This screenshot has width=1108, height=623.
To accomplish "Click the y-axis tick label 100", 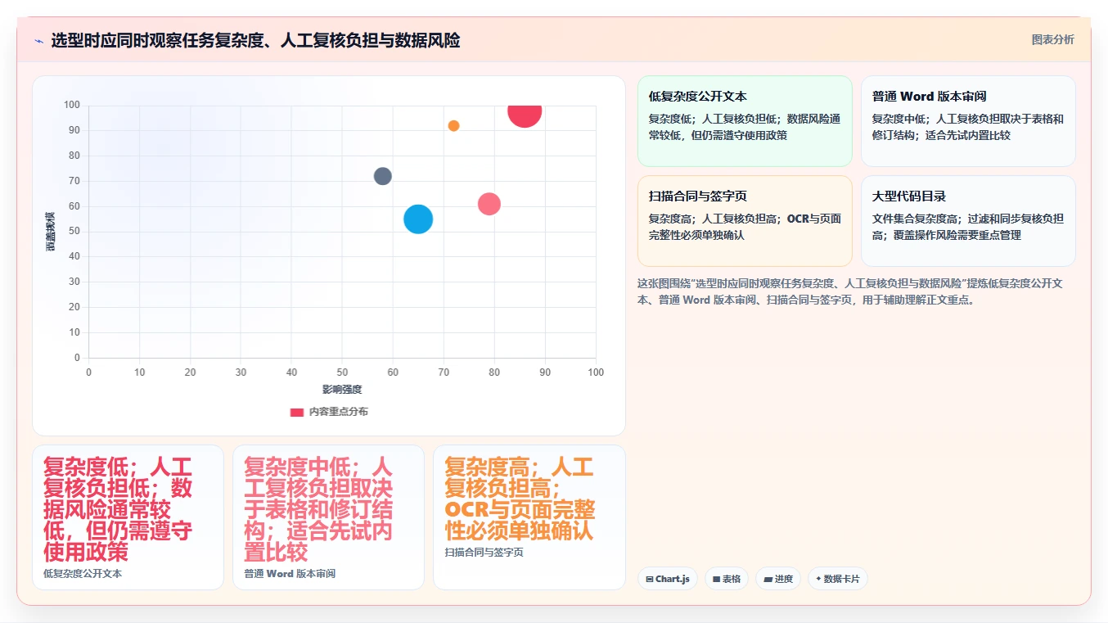I will point(72,105).
